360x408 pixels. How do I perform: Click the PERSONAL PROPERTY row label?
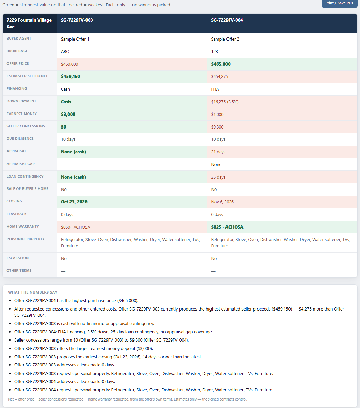(26, 239)
